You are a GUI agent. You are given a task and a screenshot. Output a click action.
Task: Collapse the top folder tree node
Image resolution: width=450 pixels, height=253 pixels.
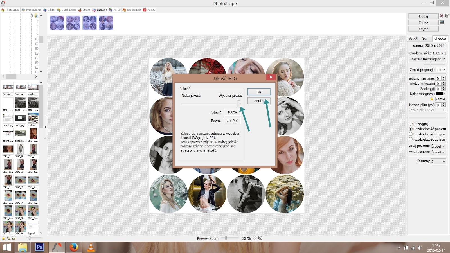31,16
